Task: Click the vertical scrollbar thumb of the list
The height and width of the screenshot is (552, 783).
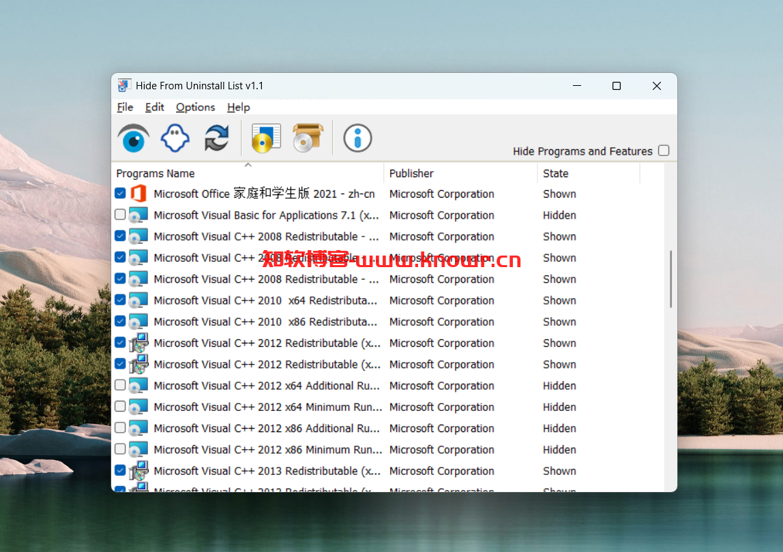Action: coord(670,279)
